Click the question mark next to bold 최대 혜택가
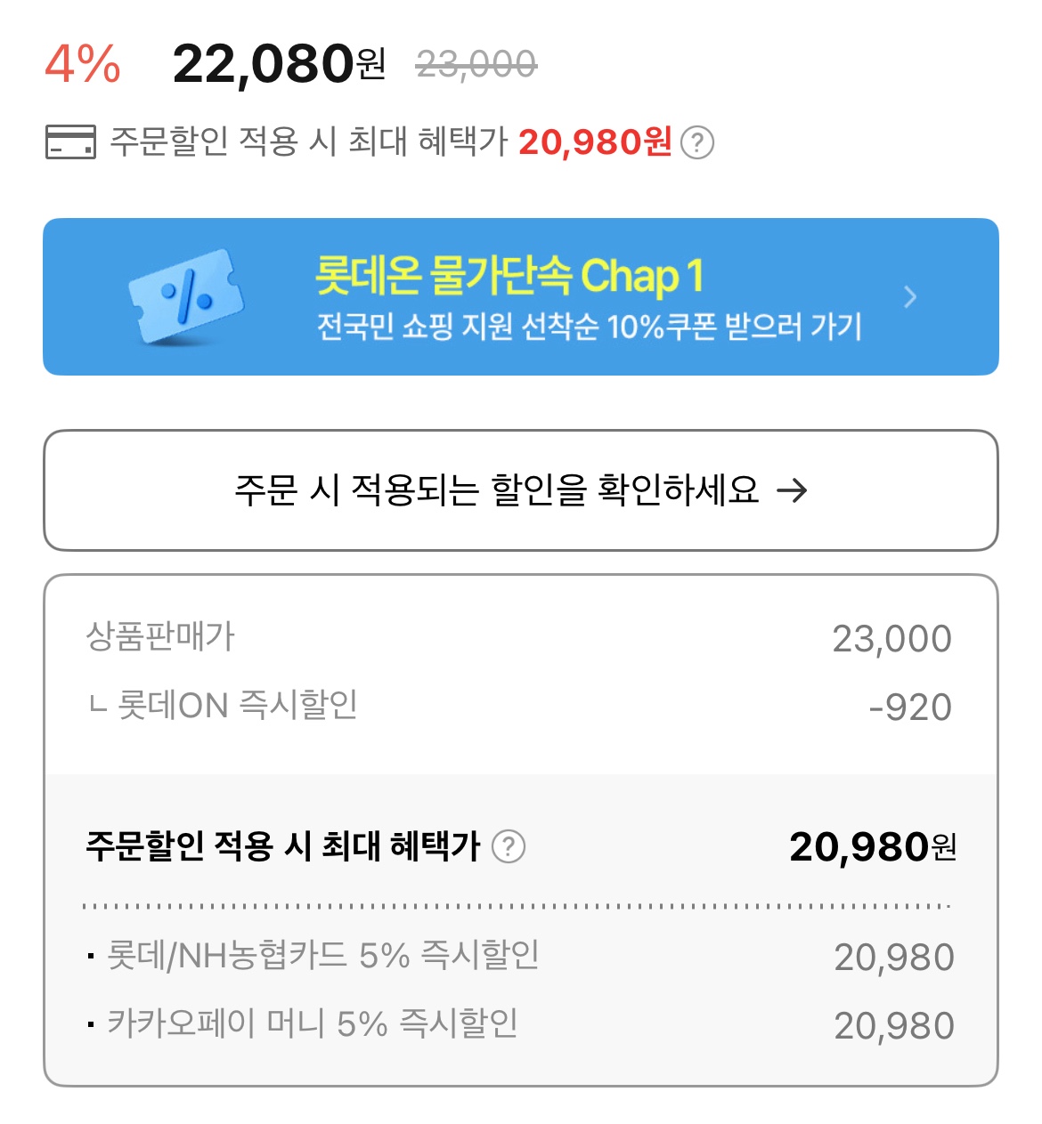 click(509, 845)
